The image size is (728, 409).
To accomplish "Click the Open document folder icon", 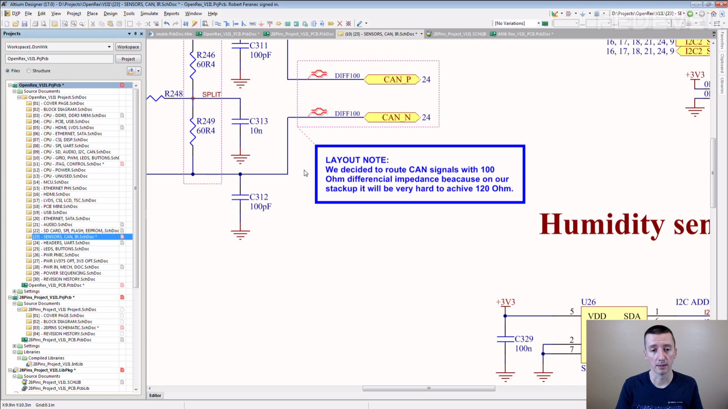I will pos(16,23).
